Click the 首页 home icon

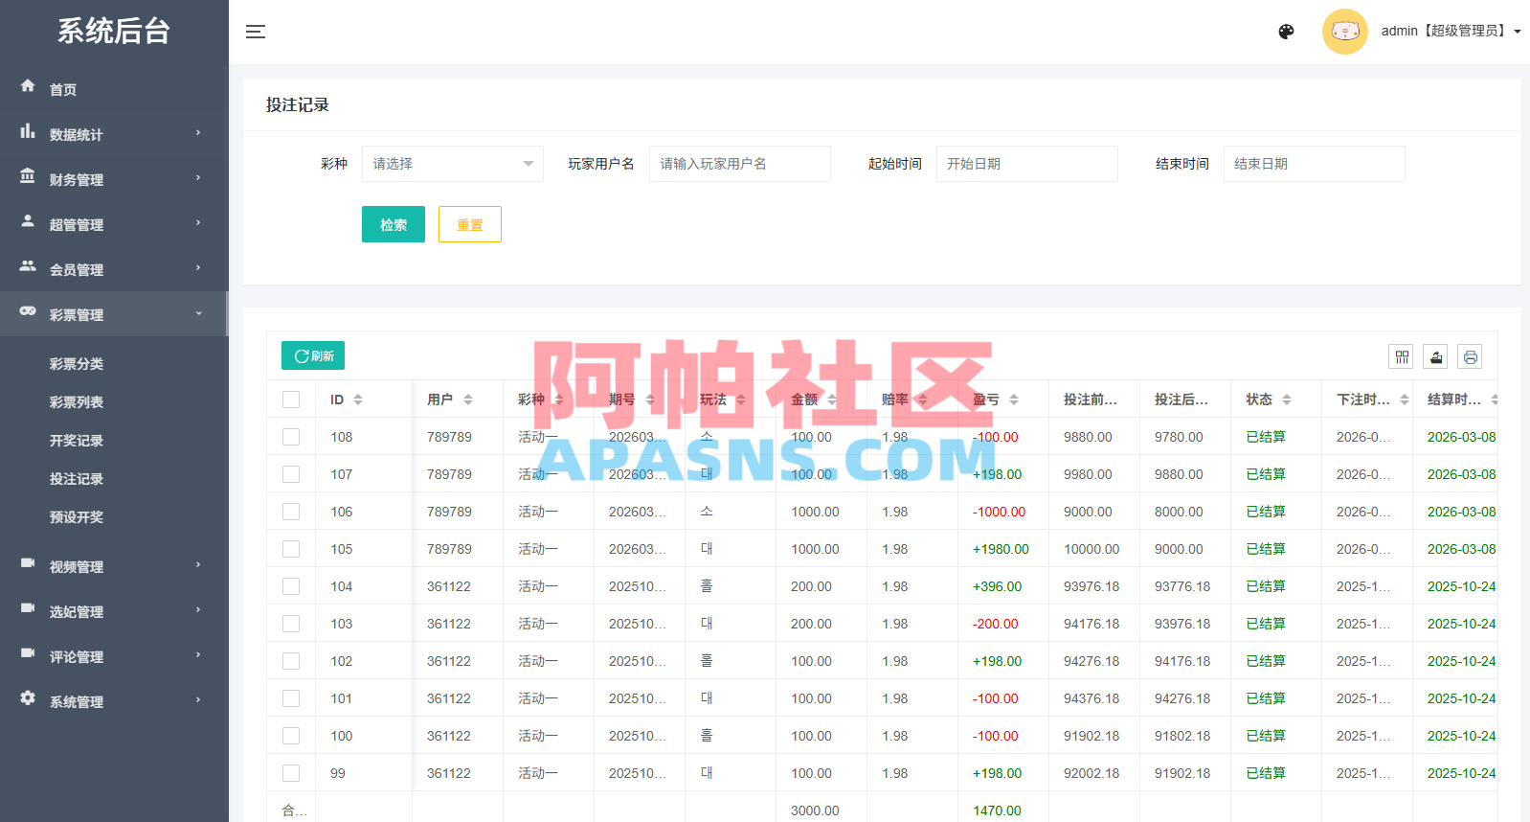pos(28,86)
